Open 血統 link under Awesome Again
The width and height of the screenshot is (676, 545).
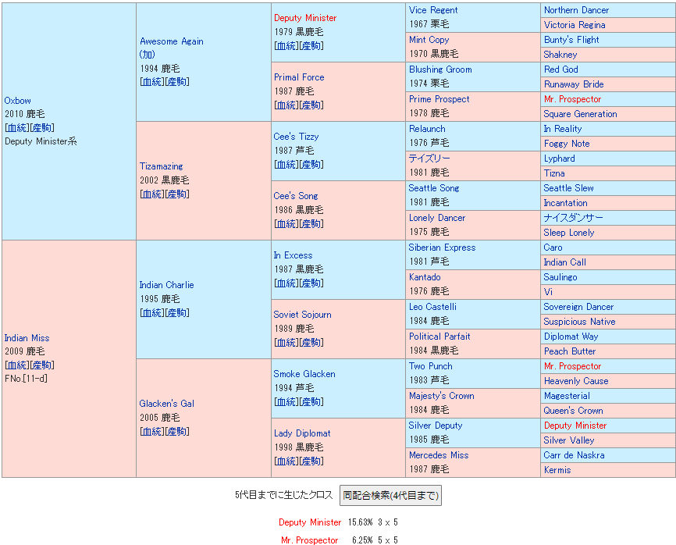(x=152, y=82)
